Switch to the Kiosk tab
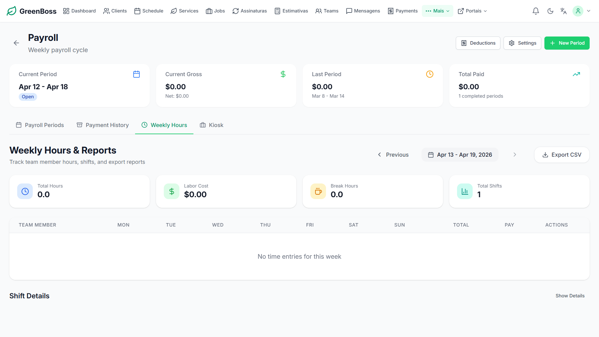Screen dimensions: 599x337 click(212, 125)
